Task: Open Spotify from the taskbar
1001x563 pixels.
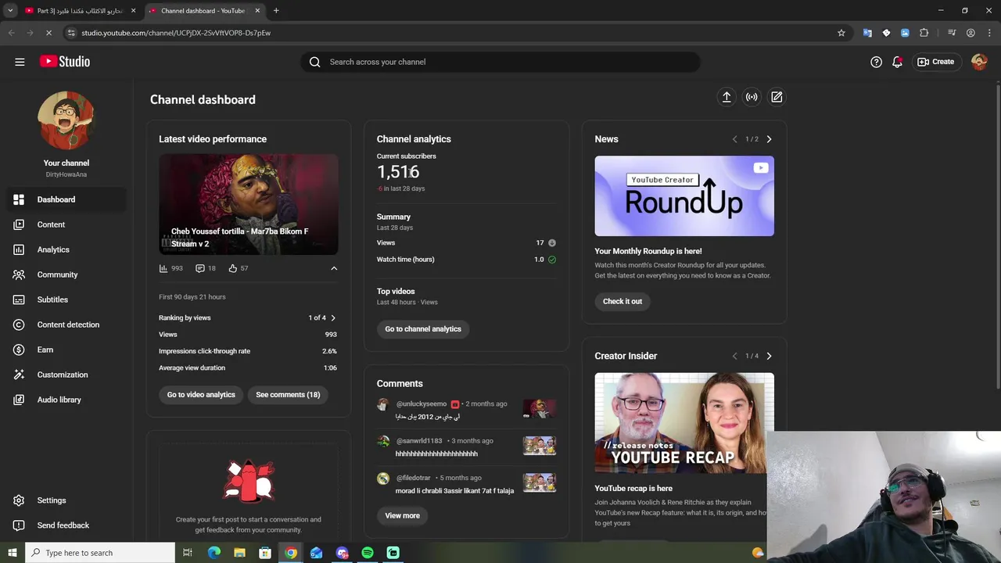Action: coord(368,553)
